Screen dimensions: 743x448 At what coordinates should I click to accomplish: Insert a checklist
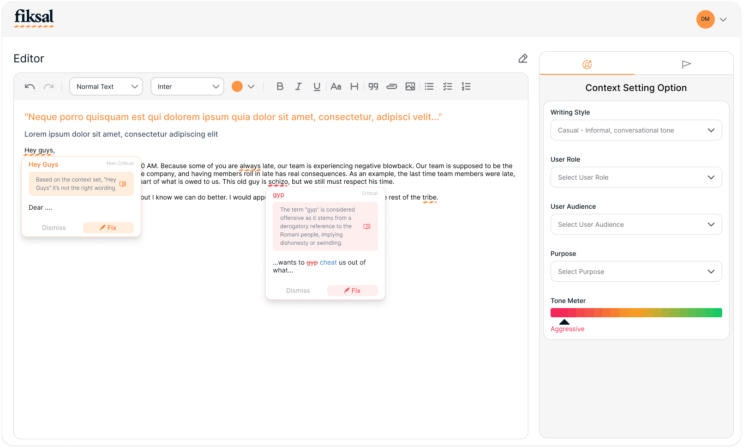point(447,86)
